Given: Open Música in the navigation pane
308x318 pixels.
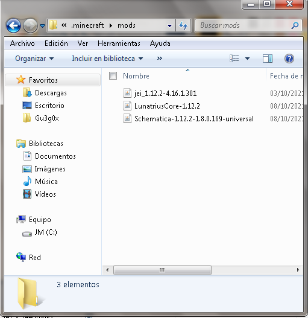Looking at the screenshot, I should click(46, 182).
